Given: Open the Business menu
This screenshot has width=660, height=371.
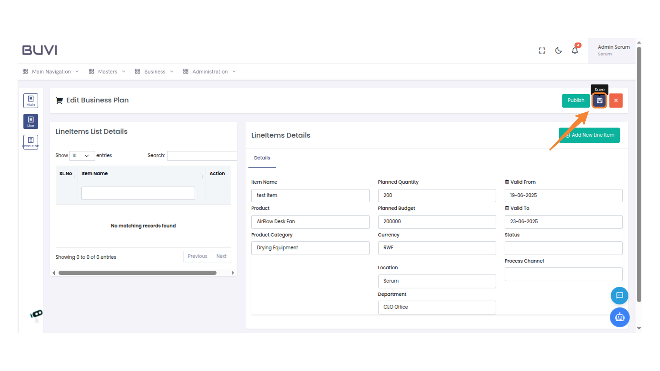Looking at the screenshot, I should [154, 71].
